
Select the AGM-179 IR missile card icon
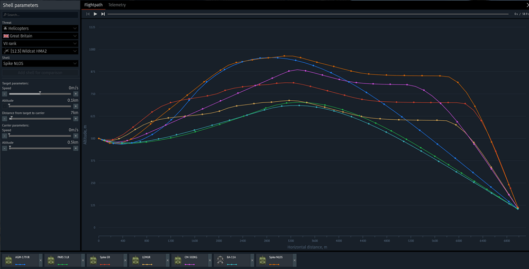tap(8, 260)
